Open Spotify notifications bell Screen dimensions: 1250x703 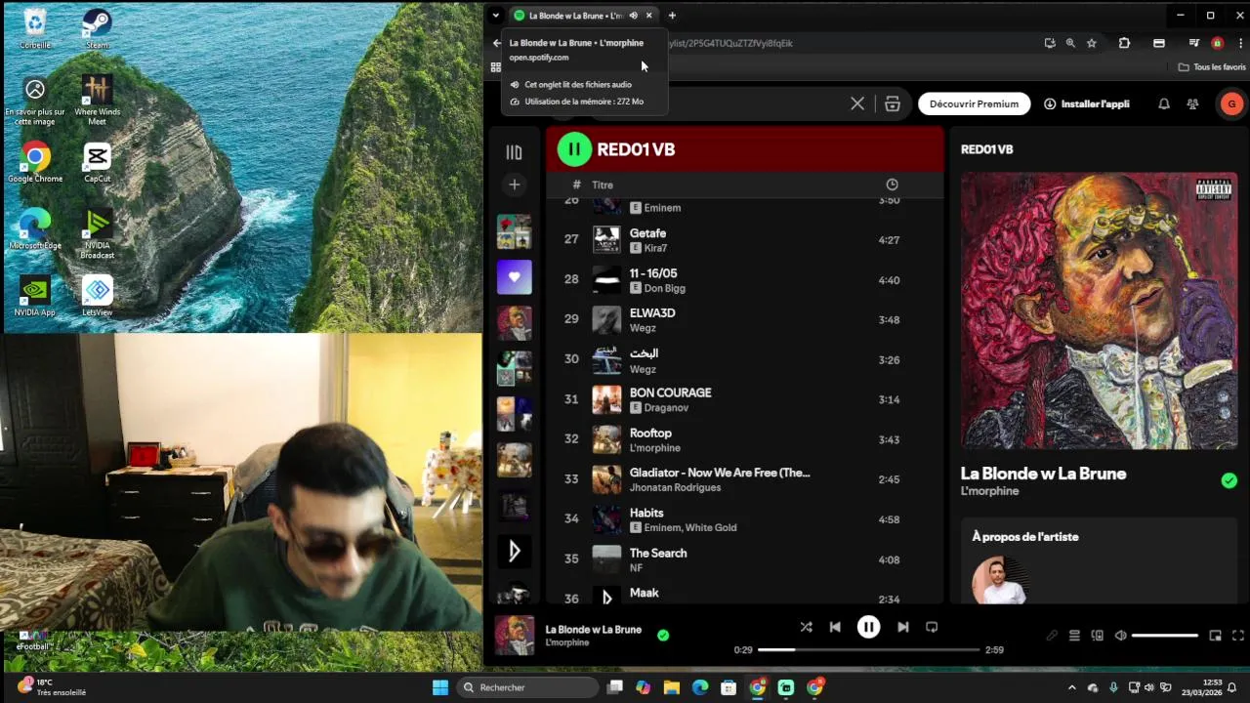point(1163,103)
